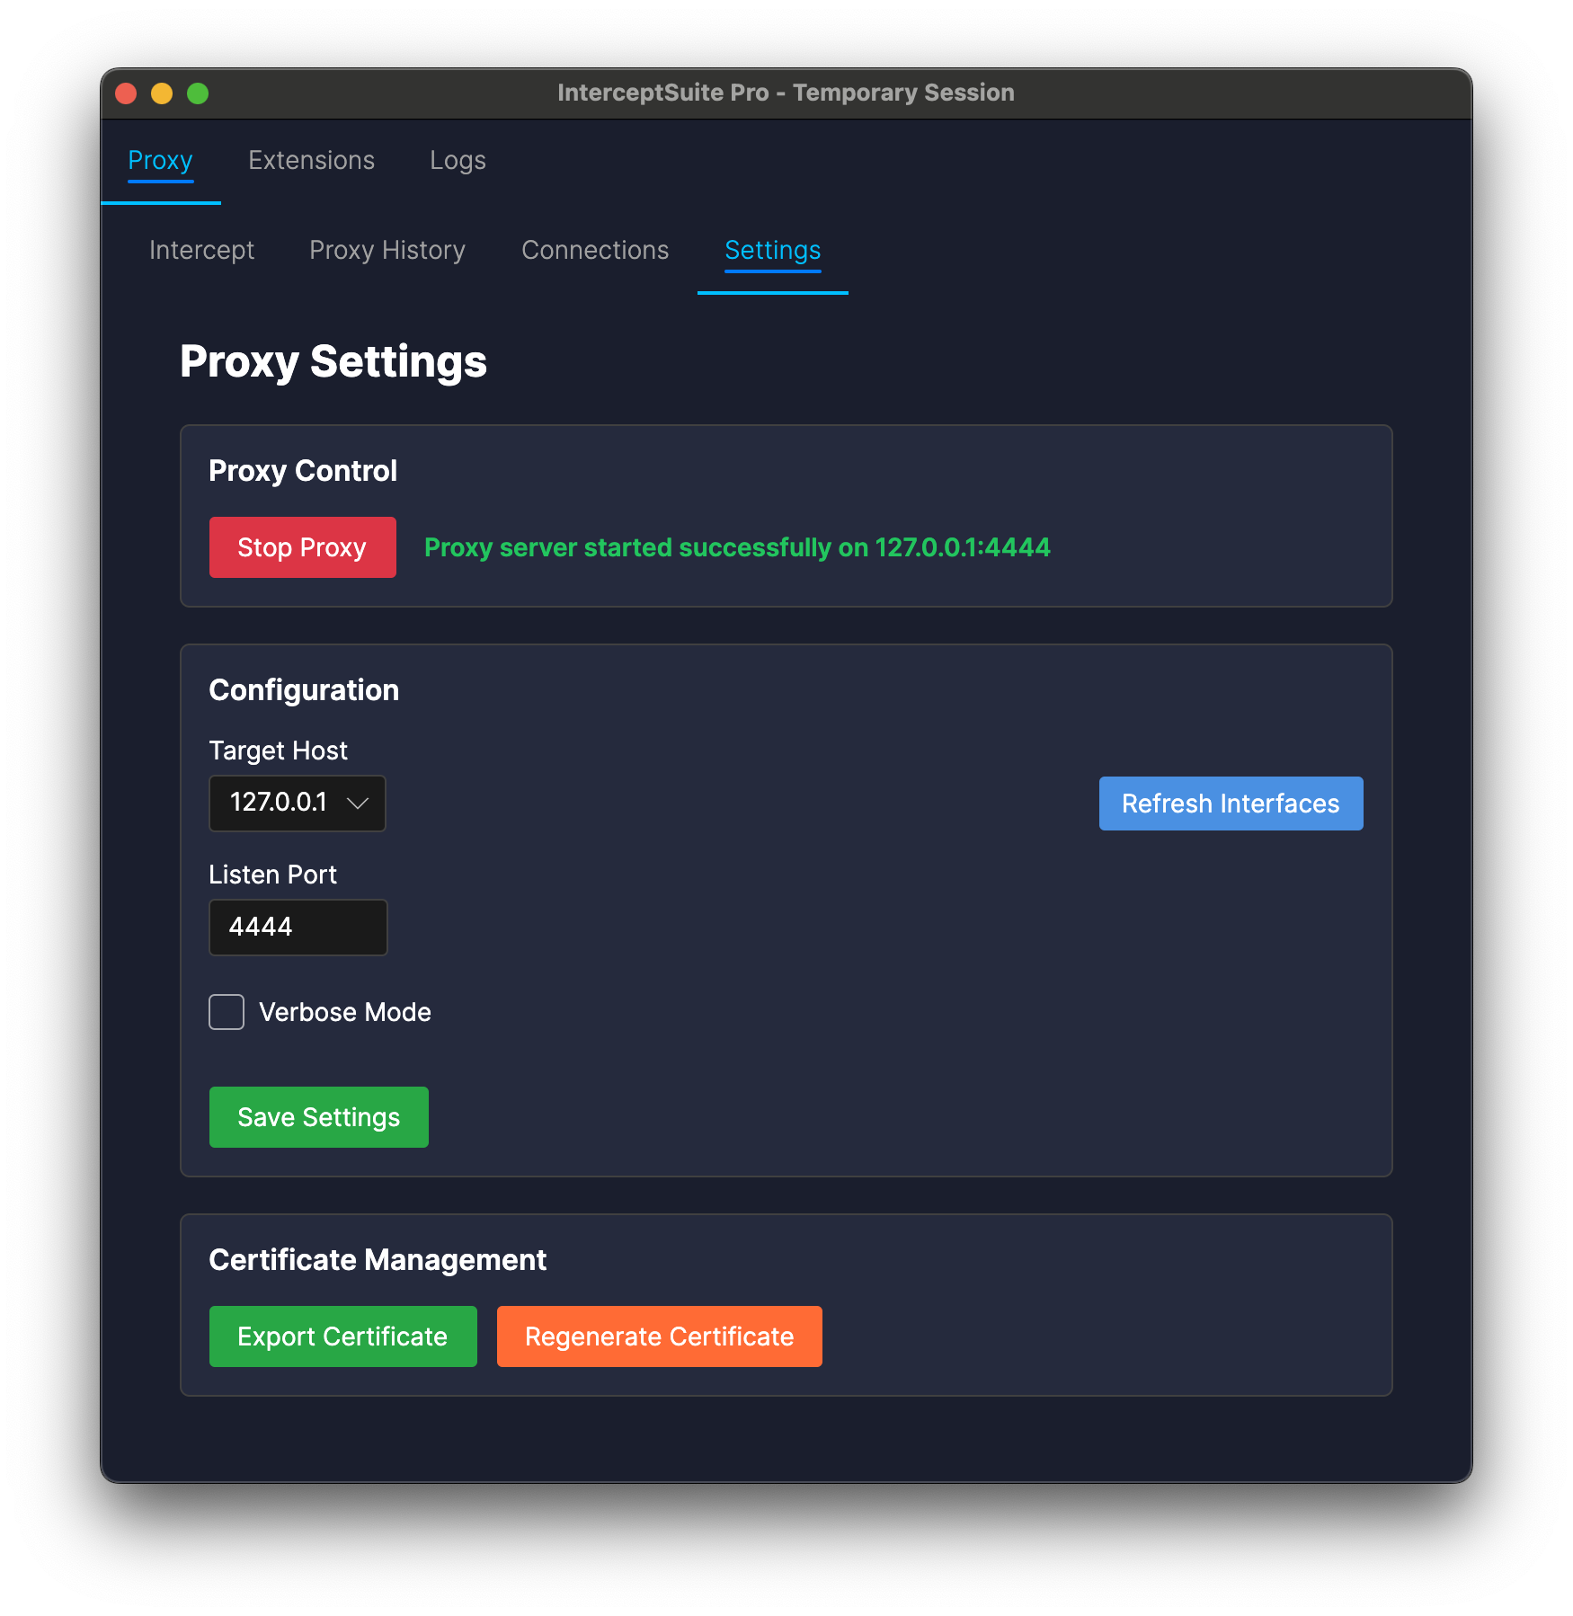Image resolution: width=1573 pixels, height=1616 pixels.
Task: Regenerate the certificate
Action: [659, 1336]
